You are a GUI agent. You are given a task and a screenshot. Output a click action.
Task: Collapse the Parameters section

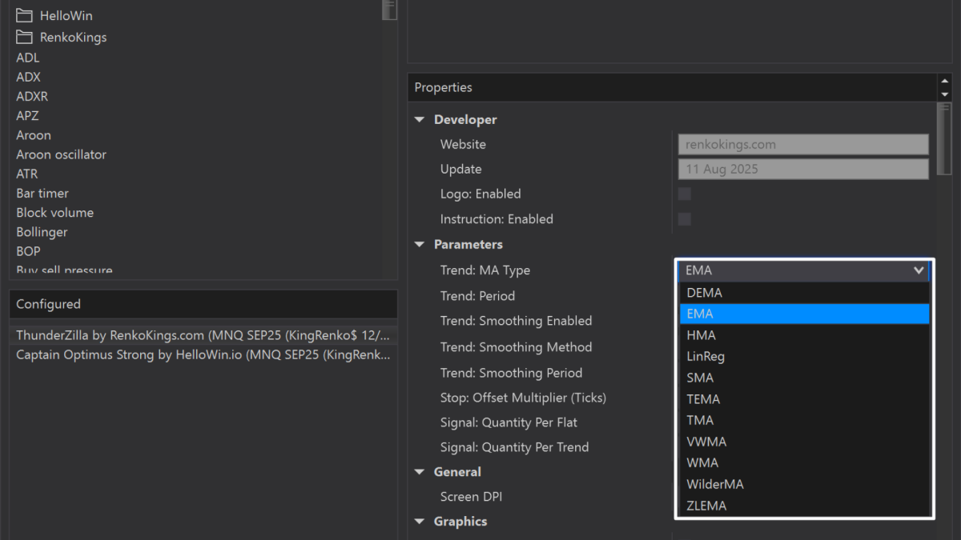click(x=420, y=245)
